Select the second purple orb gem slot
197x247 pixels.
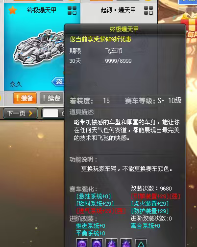pyautogui.click(x=97, y=243)
